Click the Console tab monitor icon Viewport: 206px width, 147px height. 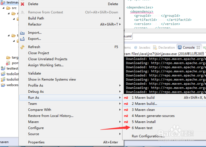click(x=180, y=48)
